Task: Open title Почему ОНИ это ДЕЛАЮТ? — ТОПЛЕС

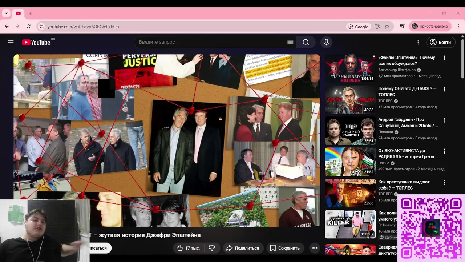Action: pyautogui.click(x=407, y=92)
